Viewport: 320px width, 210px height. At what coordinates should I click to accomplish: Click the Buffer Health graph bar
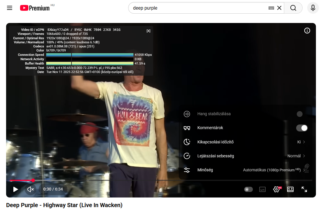[90, 63]
